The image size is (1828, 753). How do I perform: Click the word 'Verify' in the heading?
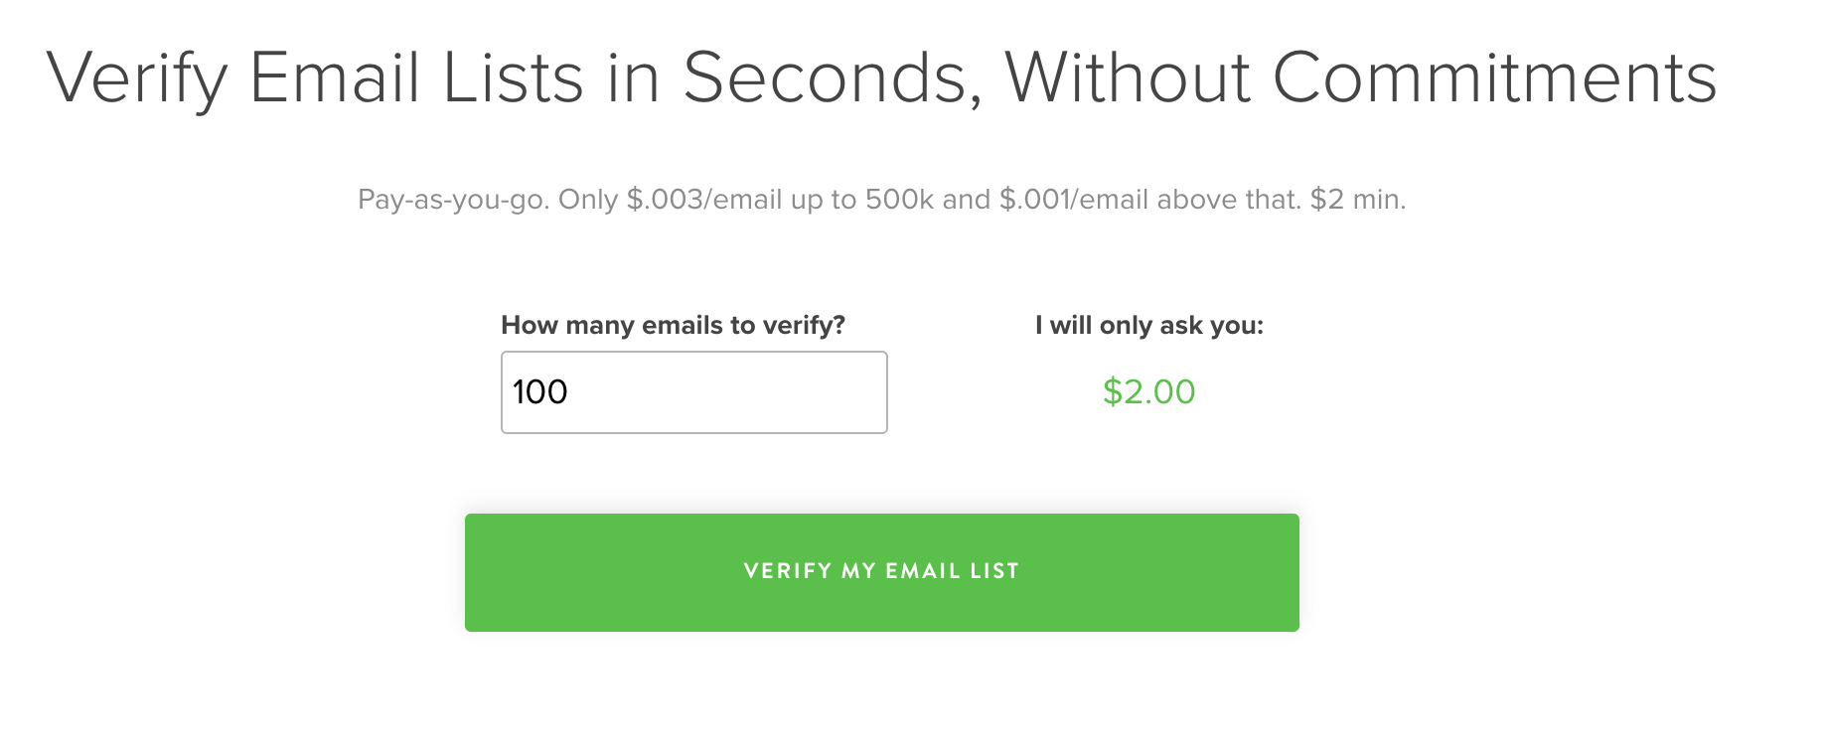tap(137, 77)
